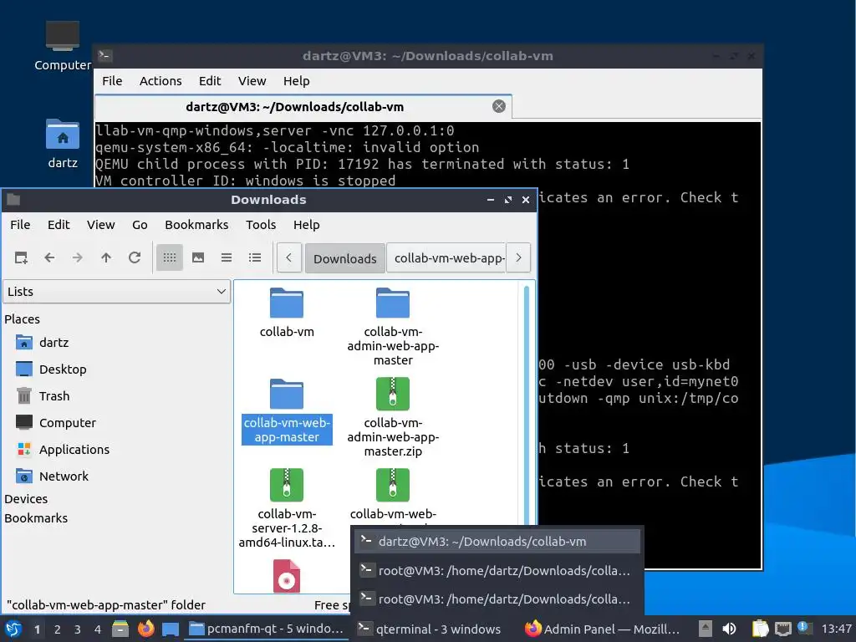Switch to detailed list view mode

[x=255, y=257]
